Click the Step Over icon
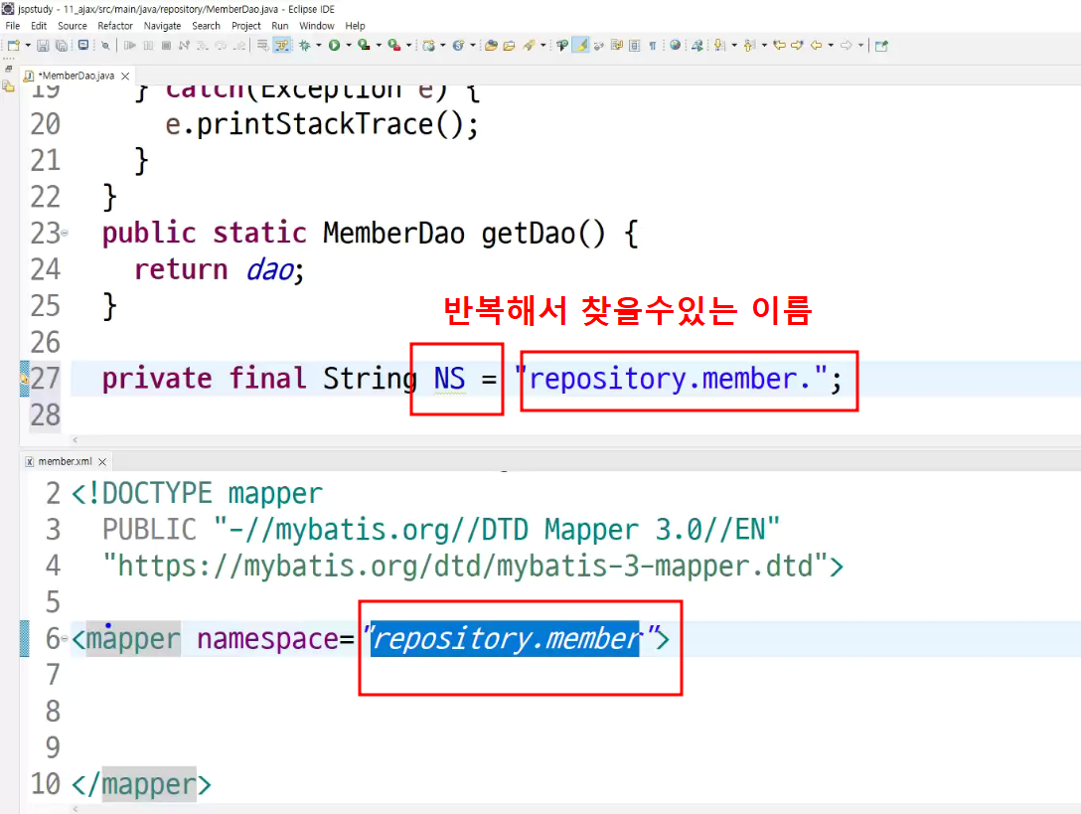The width and height of the screenshot is (1081, 814). tap(221, 46)
